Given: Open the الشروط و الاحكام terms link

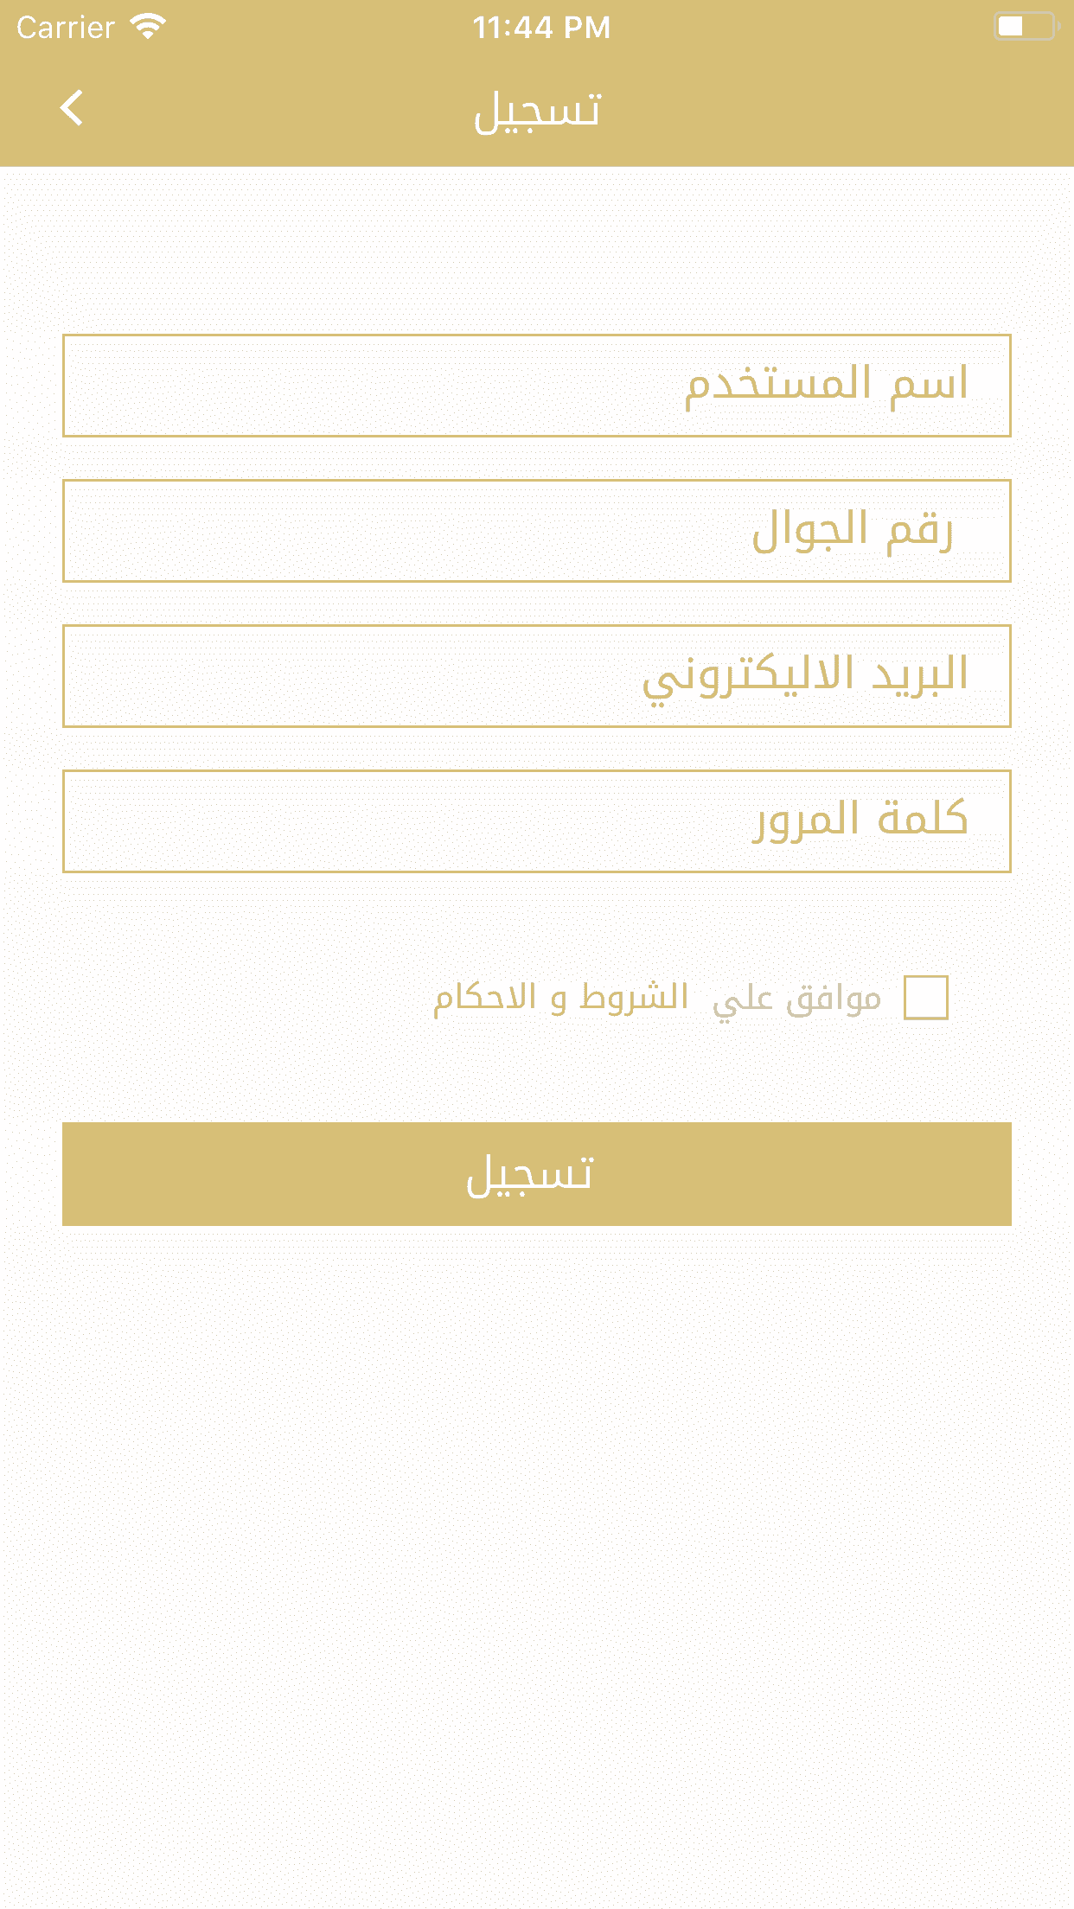Looking at the screenshot, I should (560, 997).
